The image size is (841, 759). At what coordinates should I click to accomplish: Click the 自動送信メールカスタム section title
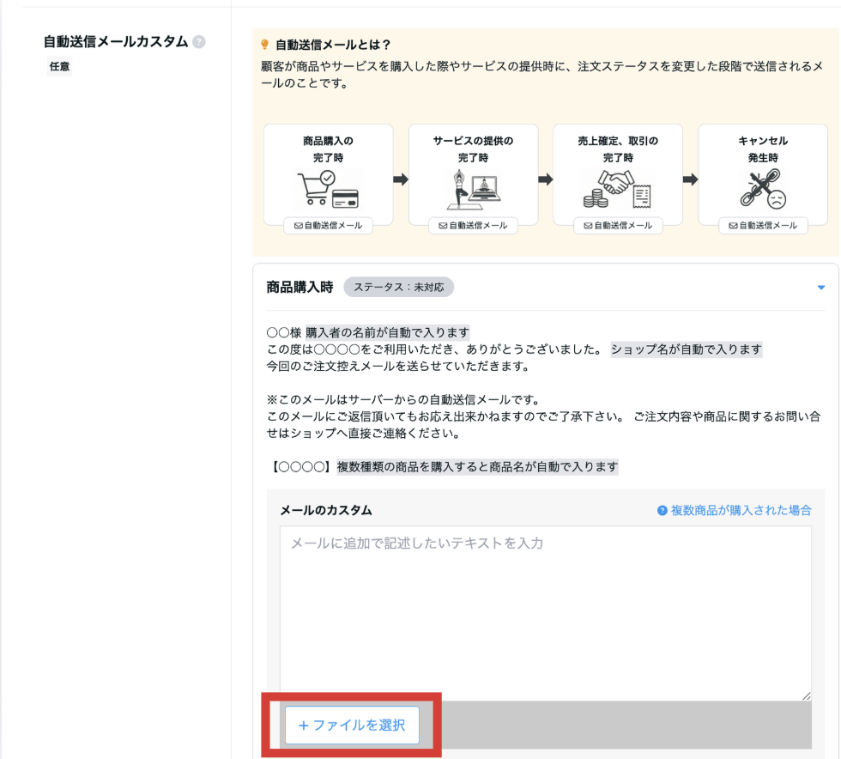116,42
